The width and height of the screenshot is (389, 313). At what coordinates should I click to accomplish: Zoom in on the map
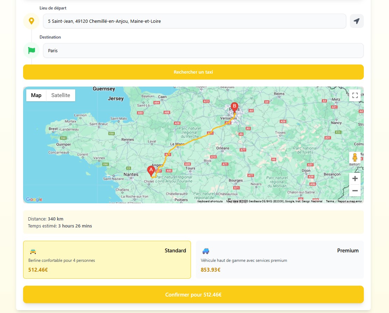(355, 178)
